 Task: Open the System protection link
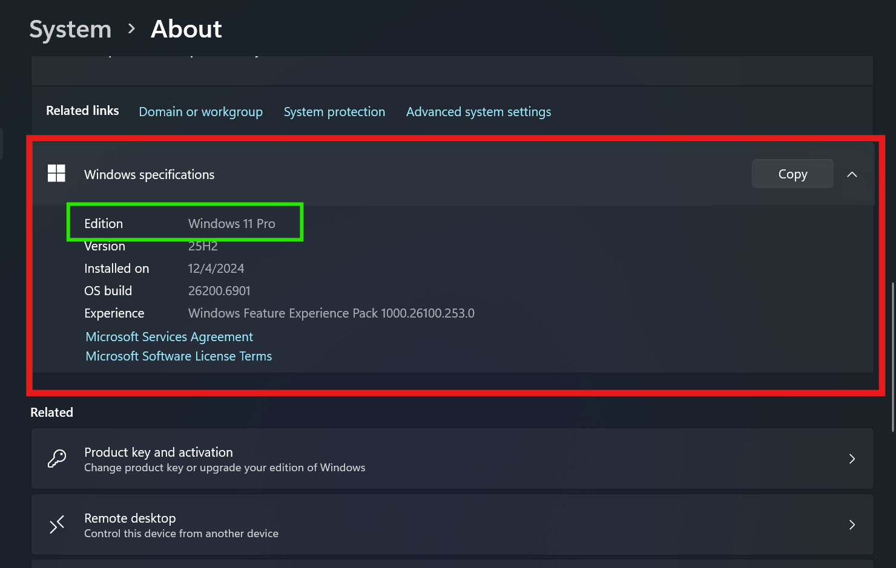point(334,112)
